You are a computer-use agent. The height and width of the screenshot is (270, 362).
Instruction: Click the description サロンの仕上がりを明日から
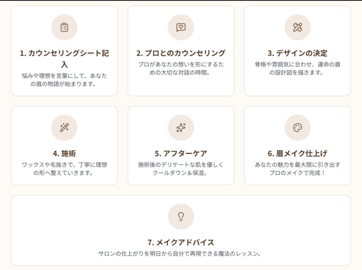point(180,254)
